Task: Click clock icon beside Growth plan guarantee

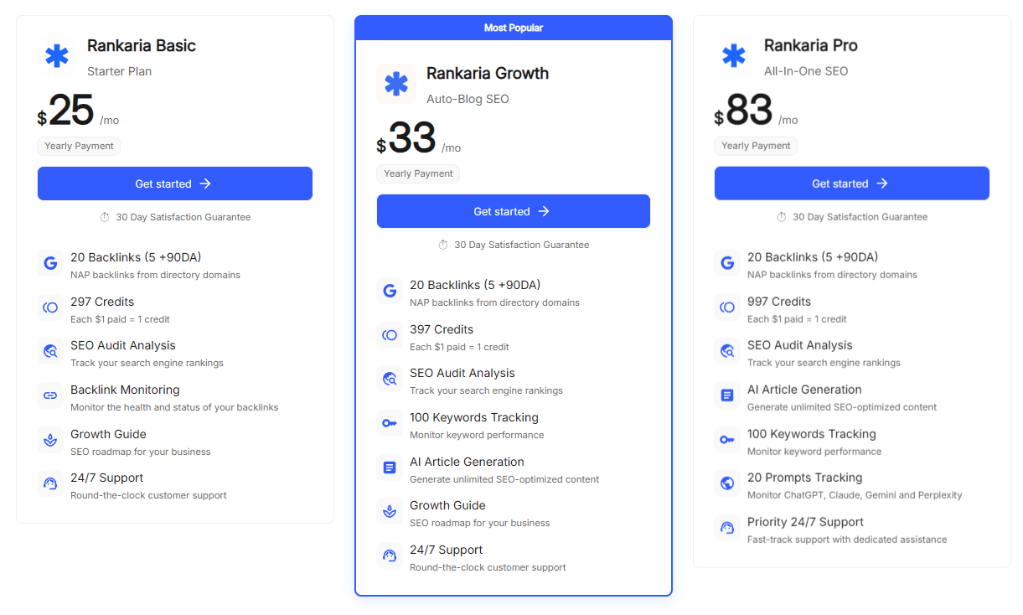Action: point(443,245)
